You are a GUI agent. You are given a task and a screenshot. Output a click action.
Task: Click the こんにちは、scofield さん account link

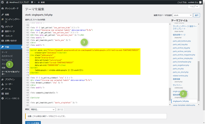188,2
